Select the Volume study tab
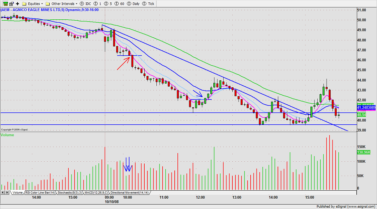This screenshot has height=209, width=377. (x=18, y=193)
